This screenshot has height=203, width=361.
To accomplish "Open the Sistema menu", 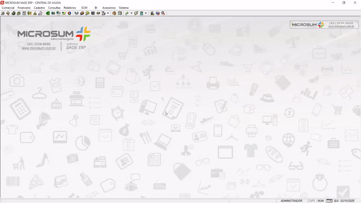I will (x=123, y=8).
